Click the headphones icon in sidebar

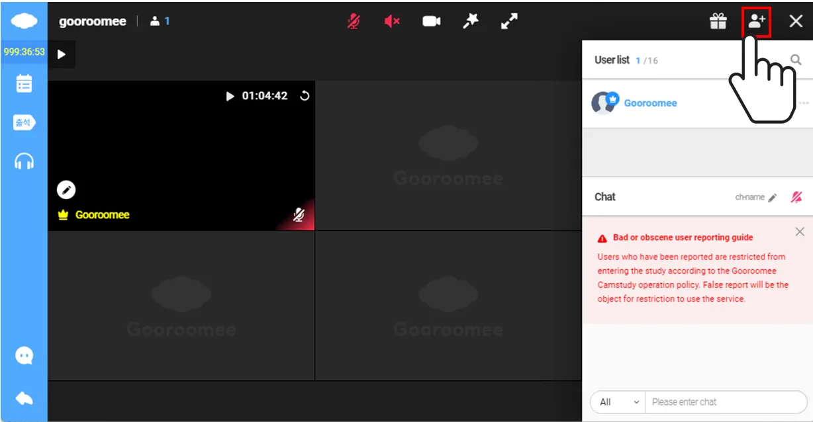click(x=24, y=161)
